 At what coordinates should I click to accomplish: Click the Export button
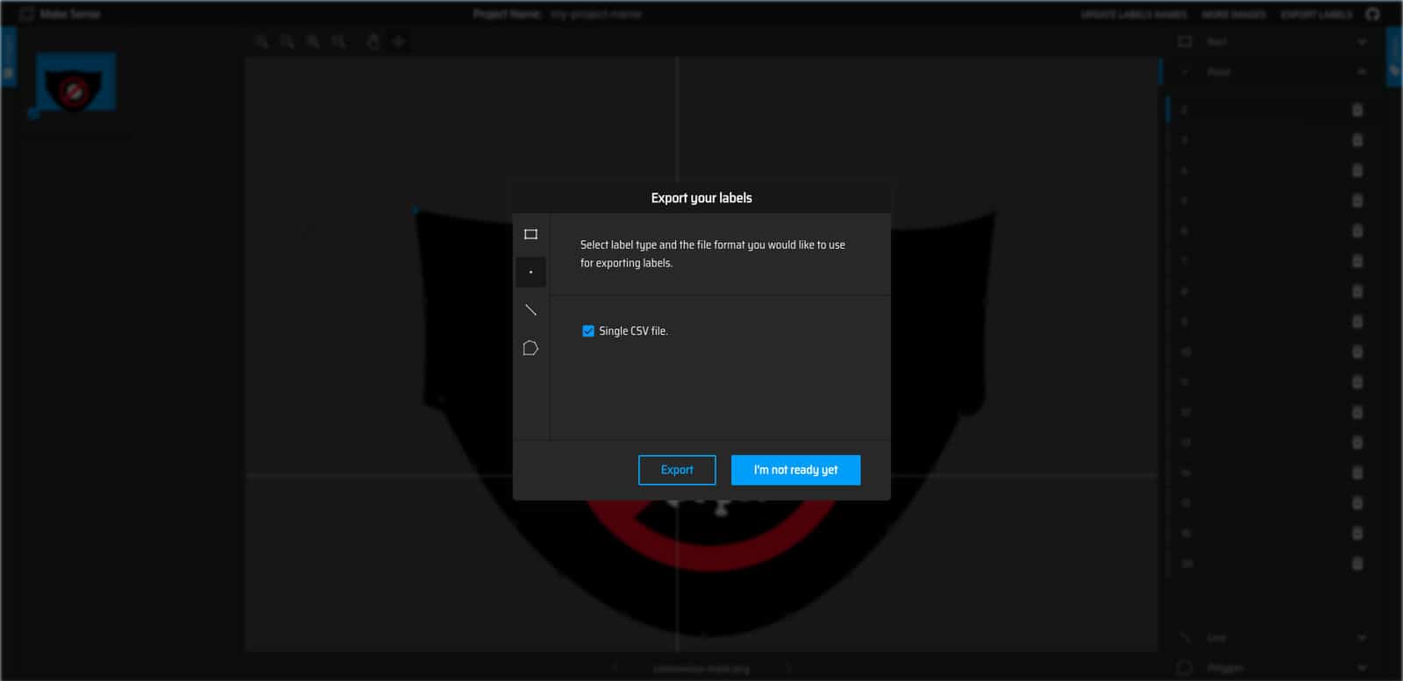677,470
